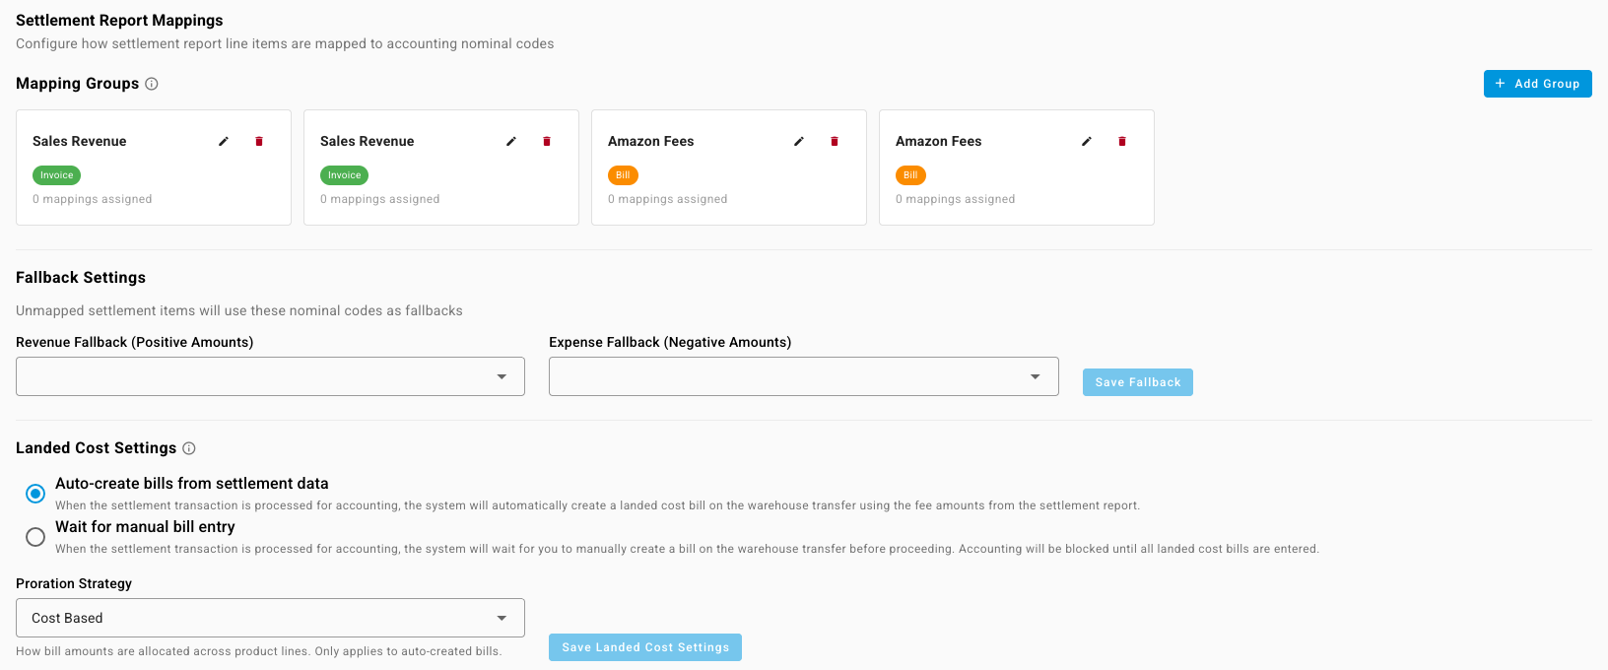Viewport: 1608px width, 670px height.
Task: Click the first Amazon Fees card title
Action: pos(651,141)
